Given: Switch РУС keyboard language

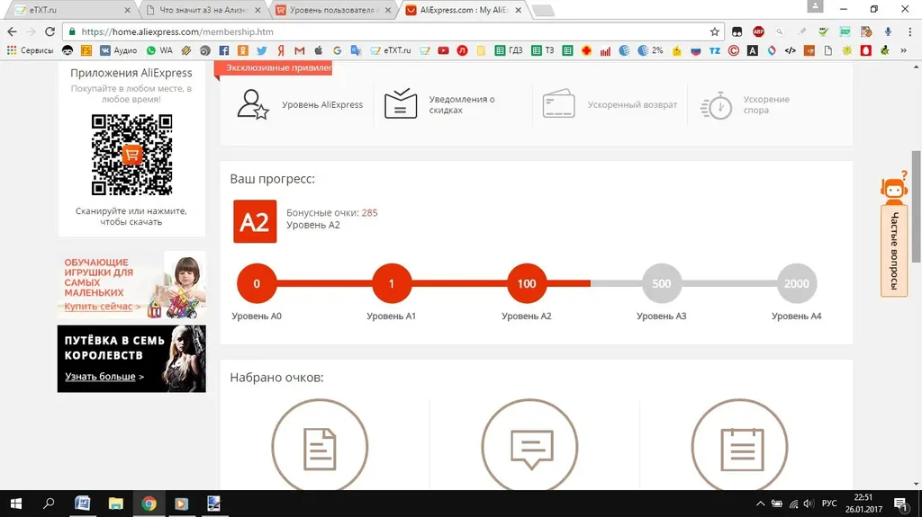Looking at the screenshot, I should click(x=829, y=504).
